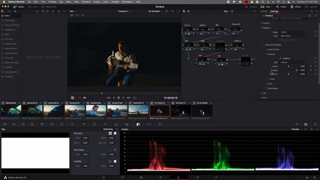Open the Playback menu
This screenshot has height=180, width=320.
click(x=86, y=2)
